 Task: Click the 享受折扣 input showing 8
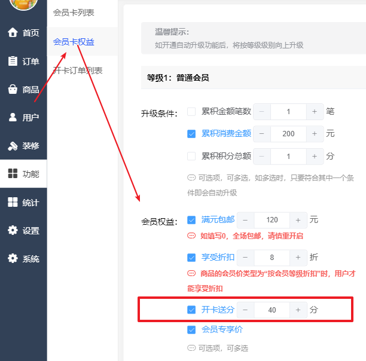(x=272, y=258)
